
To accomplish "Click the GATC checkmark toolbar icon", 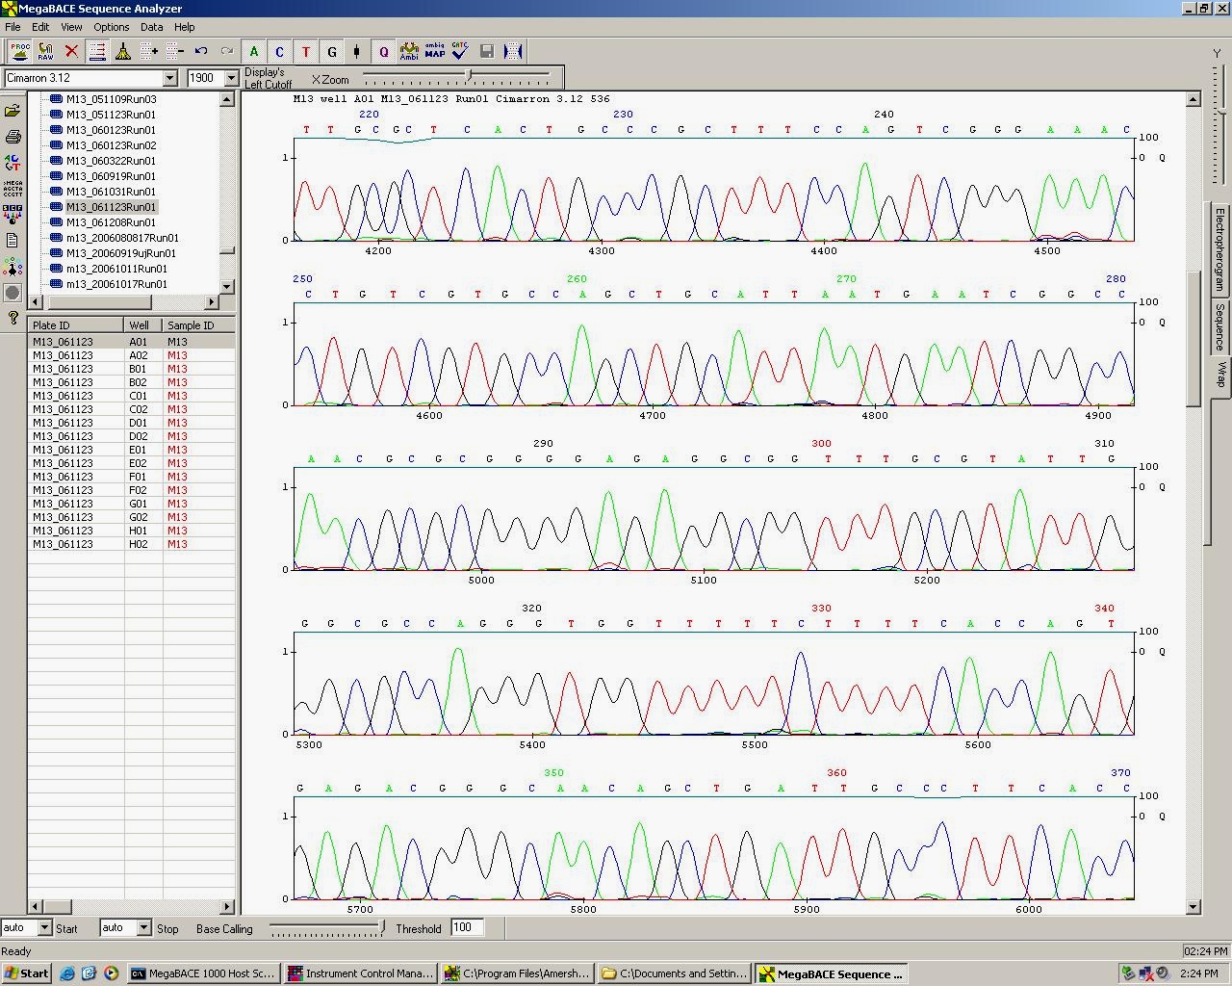I will pos(460,51).
